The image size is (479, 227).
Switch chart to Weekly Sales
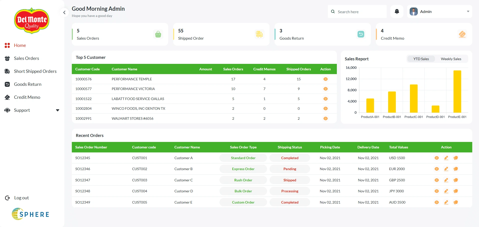tap(451, 59)
